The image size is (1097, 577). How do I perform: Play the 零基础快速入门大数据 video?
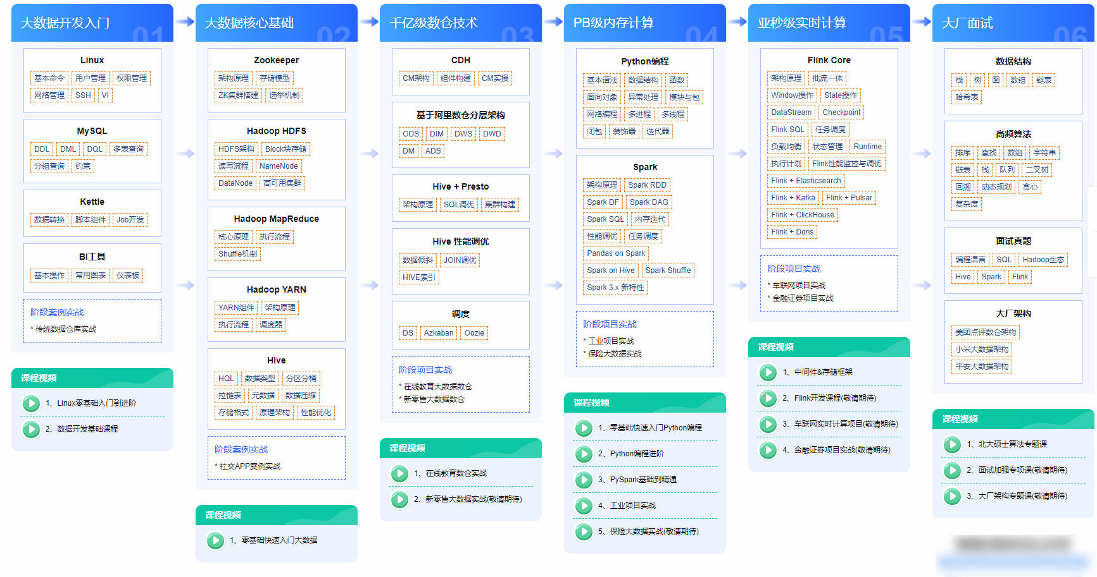pyautogui.click(x=215, y=540)
